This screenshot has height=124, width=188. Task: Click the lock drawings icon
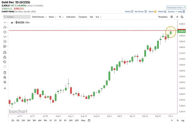pyautogui.click(x=5, y=57)
